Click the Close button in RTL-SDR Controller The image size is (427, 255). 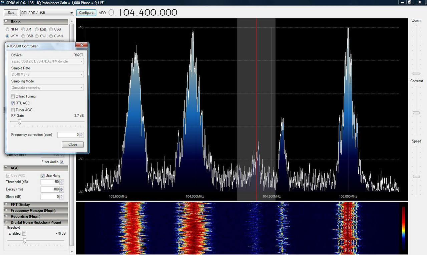[73, 145]
